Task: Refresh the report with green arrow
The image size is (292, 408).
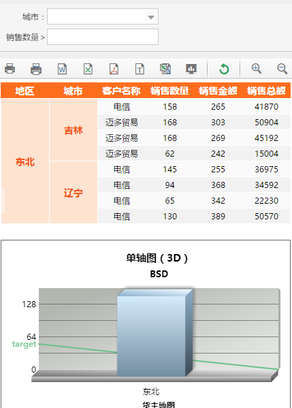Action: coord(224,69)
